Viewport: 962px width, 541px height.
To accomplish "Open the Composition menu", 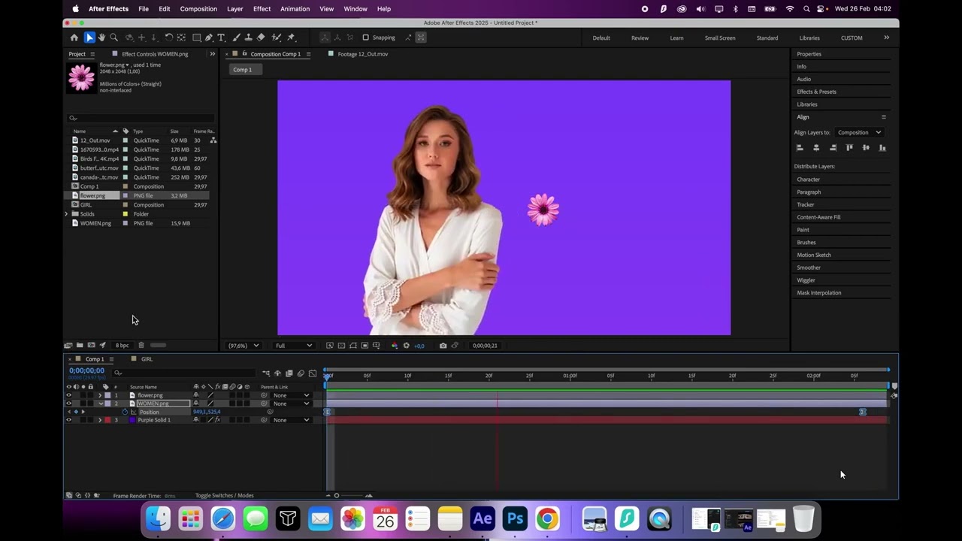I will tap(198, 9).
